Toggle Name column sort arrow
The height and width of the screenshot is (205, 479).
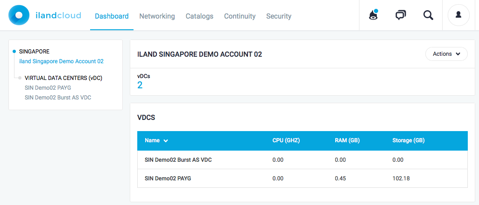[166, 141]
